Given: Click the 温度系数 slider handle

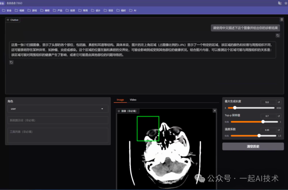Looking at the screenshot, I should 259,135.
